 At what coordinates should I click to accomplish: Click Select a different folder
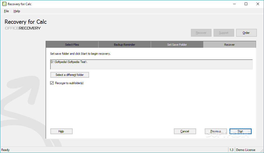pyautogui.click(x=70, y=75)
